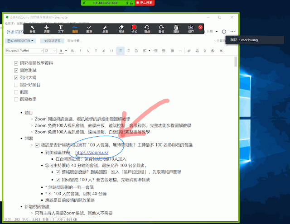Stop screen sharing (停止共享)
This screenshot has height=224, width=290.
[145, 3]
